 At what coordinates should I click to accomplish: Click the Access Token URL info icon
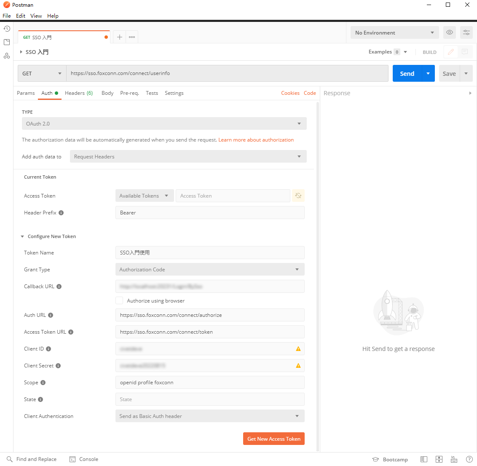tap(71, 332)
